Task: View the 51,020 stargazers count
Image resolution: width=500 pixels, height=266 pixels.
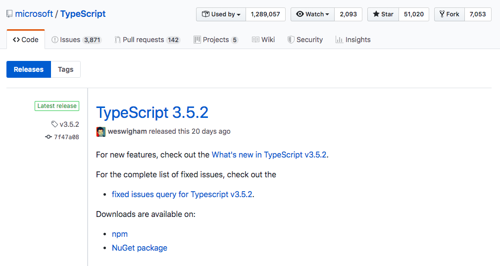Action: [414, 14]
